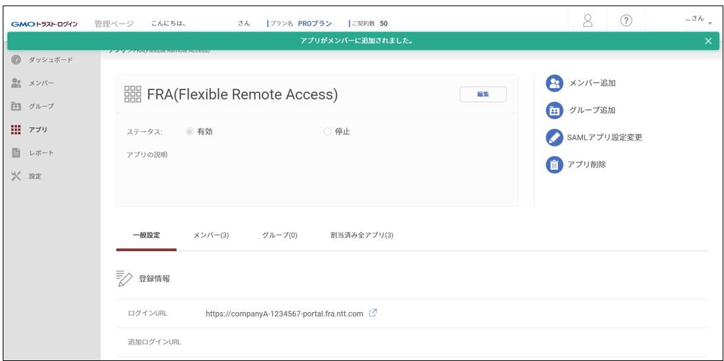The height and width of the screenshot is (361, 724).
Task: Click the PROプラン plan name link
Action: click(x=315, y=23)
